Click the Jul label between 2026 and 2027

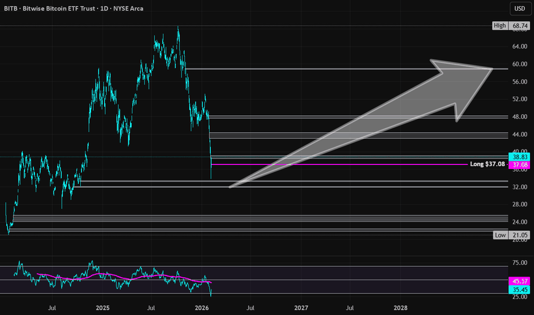click(250, 308)
